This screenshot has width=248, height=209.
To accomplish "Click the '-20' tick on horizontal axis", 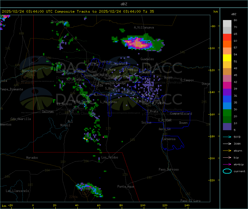I will (10, 205).
